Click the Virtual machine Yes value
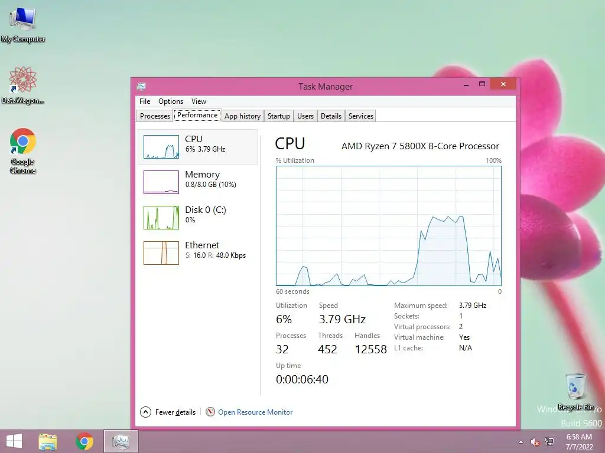Viewport: 605px width, 453px height. (x=464, y=337)
